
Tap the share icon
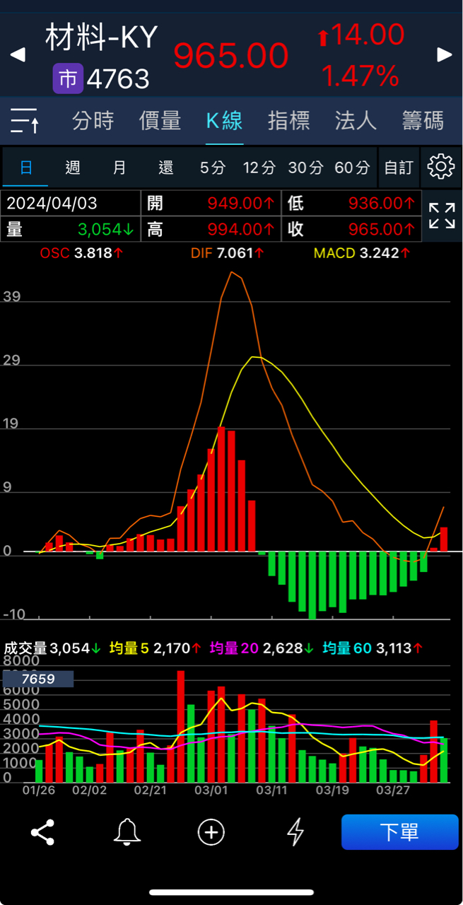click(x=43, y=832)
